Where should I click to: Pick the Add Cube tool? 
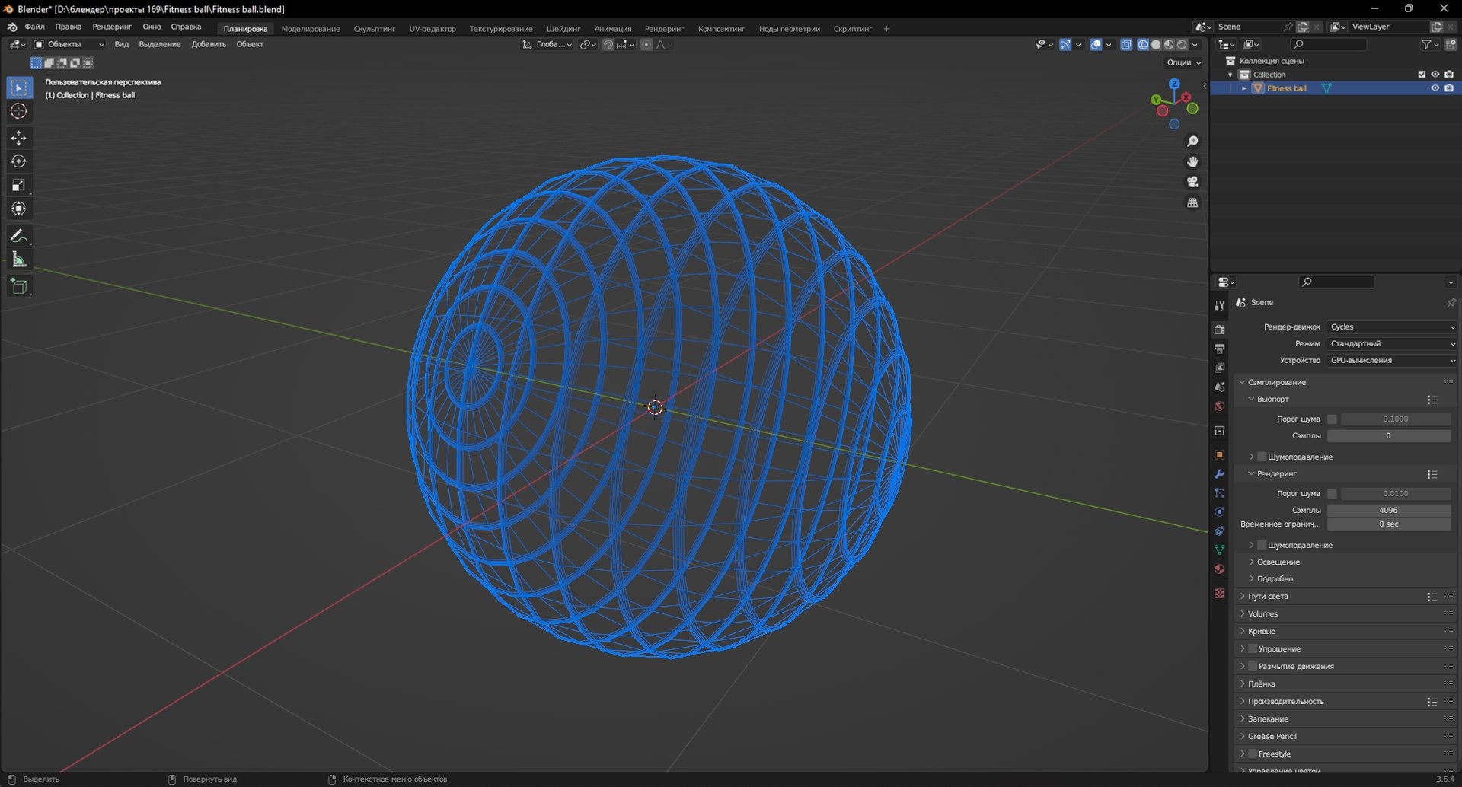(19, 286)
